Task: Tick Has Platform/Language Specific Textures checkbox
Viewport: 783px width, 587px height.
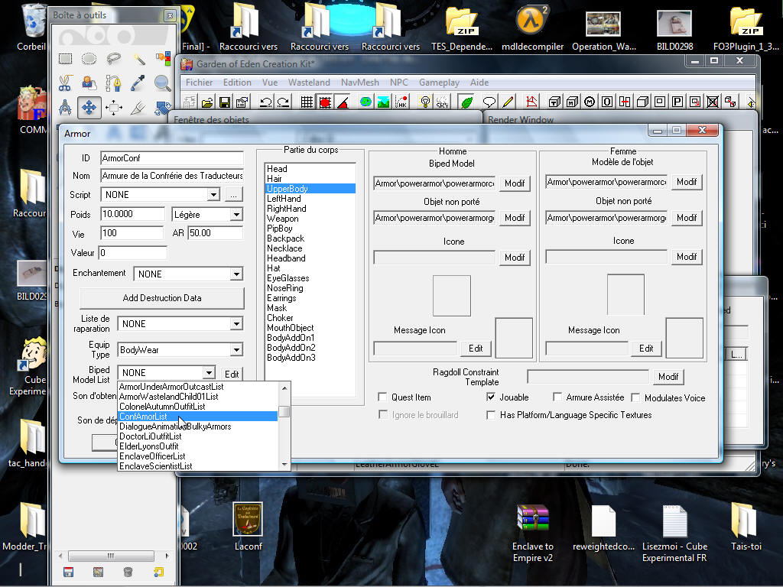Action: point(491,415)
